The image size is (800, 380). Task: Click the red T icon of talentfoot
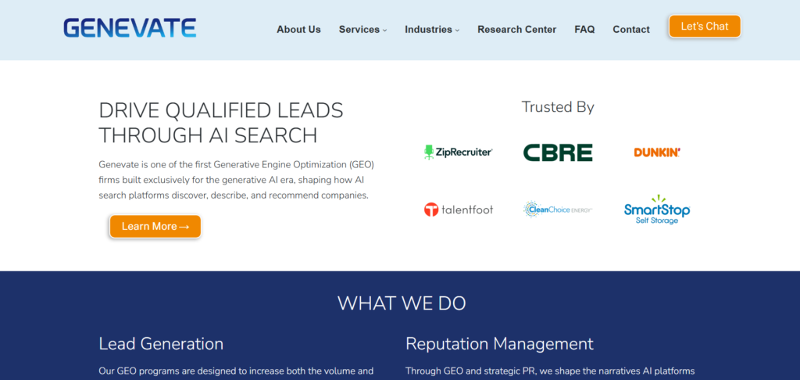coord(431,210)
